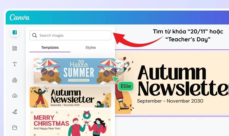Screen dimensions: 229x136
Task: Focus the Search images field
Action: [x=70, y=35]
